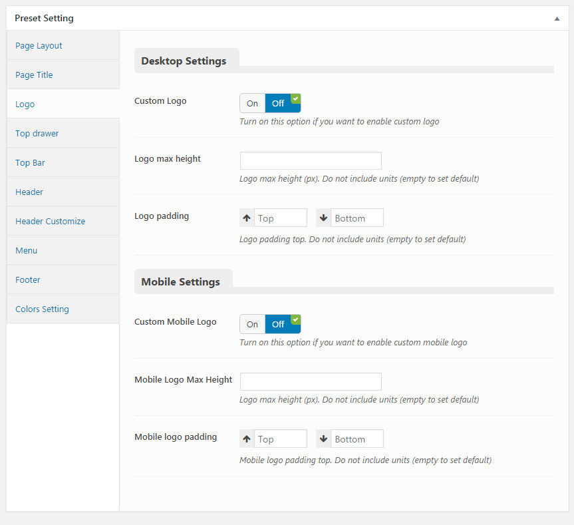Click the up arrow icon beside Mobile logo padding Top
This screenshot has height=525, width=574.
click(x=247, y=438)
